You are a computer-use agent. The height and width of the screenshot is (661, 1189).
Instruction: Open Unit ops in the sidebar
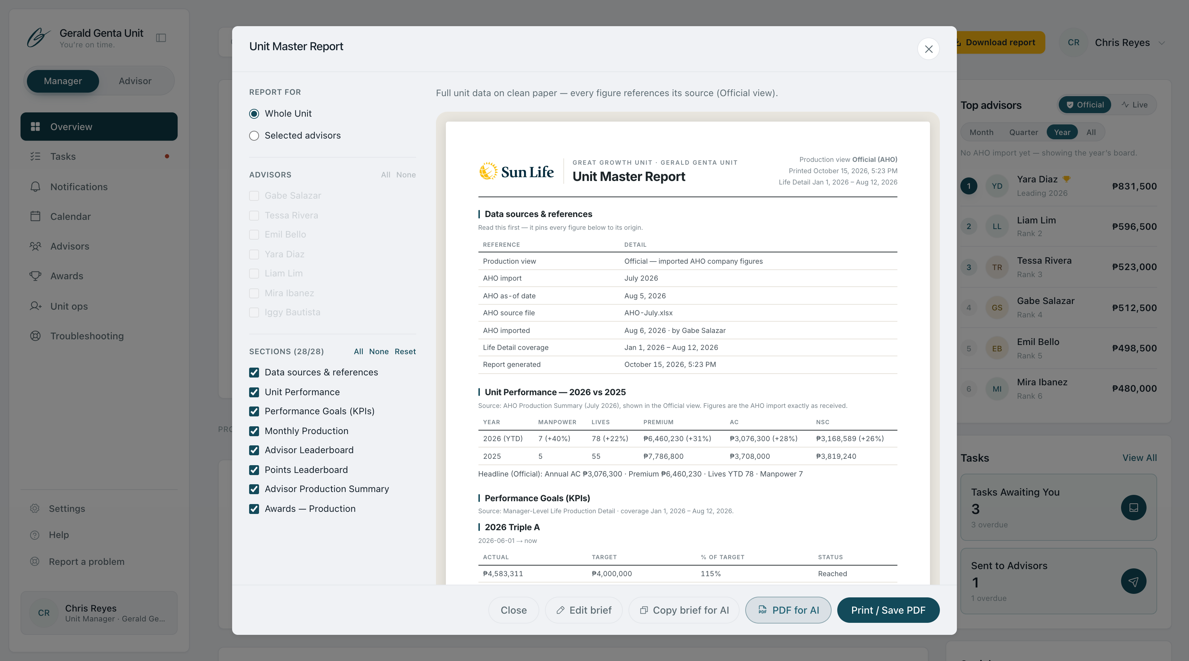pos(99,306)
